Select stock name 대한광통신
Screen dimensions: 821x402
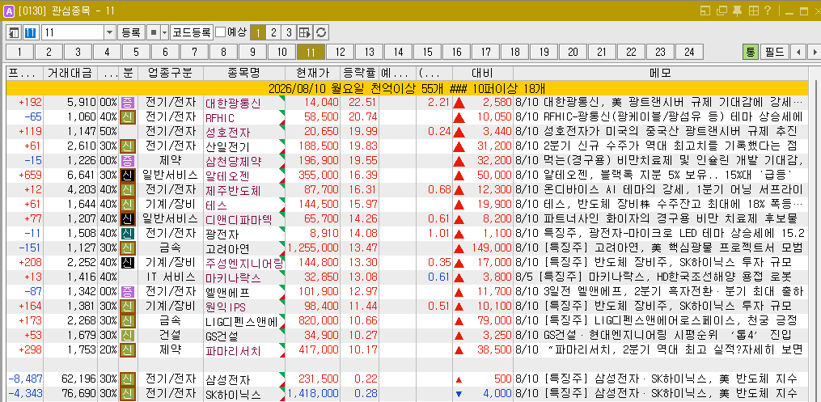click(x=233, y=103)
